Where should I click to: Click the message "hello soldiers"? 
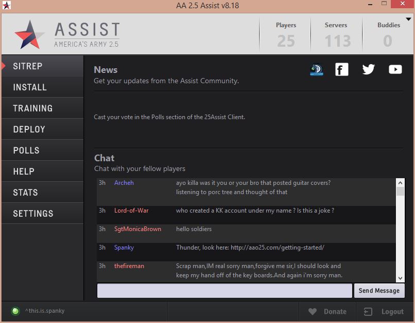click(x=194, y=229)
